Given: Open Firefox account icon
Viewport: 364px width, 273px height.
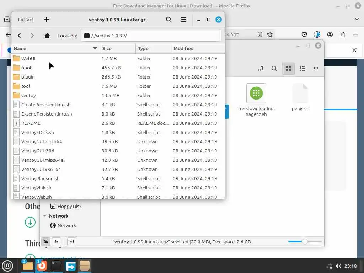Looking at the screenshot, I should (x=330, y=34).
